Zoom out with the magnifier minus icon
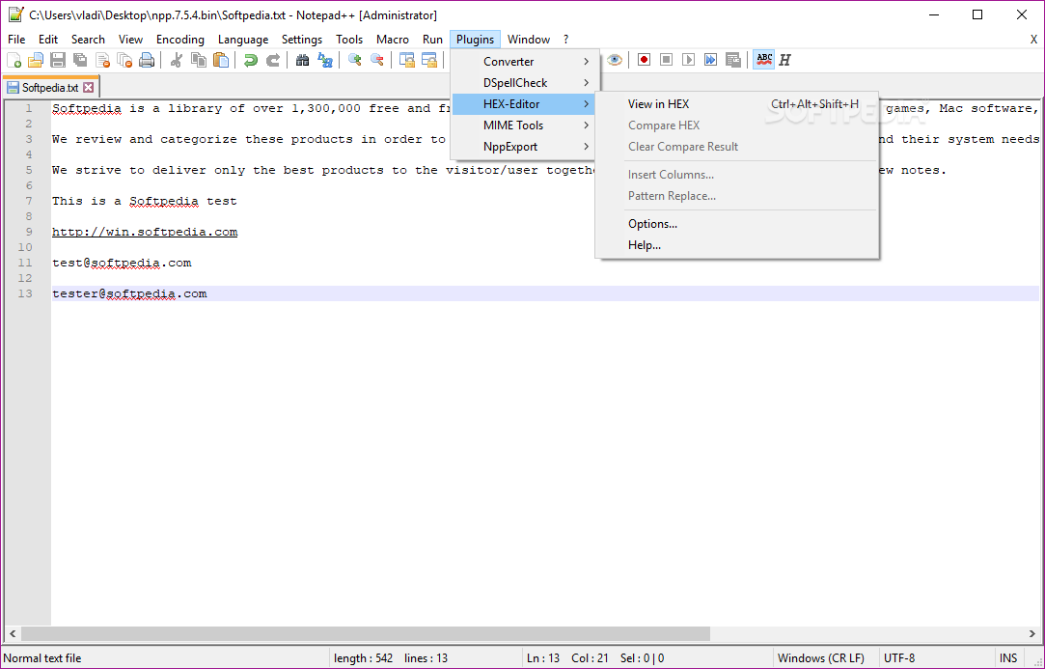1045x669 pixels. coord(376,60)
